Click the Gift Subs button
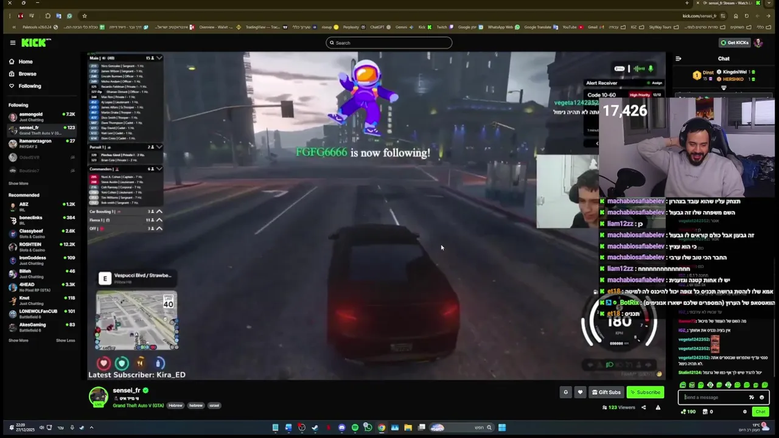 click(x=606, y=392)
